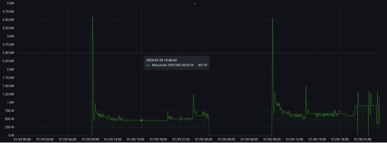Click the tooltip timestamp 2023-01-29 15:46:00

[162, 60]
